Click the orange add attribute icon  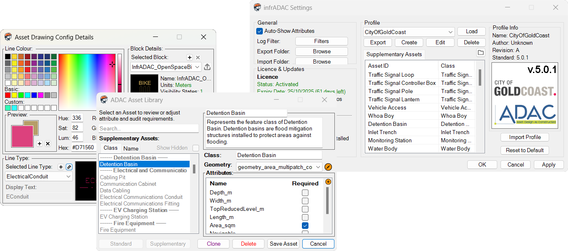[x=328, y=182]
